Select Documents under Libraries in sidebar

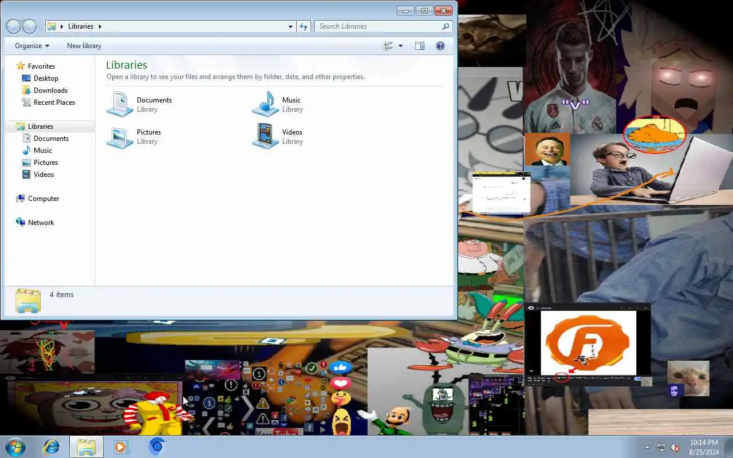click(x=45, y=138)
